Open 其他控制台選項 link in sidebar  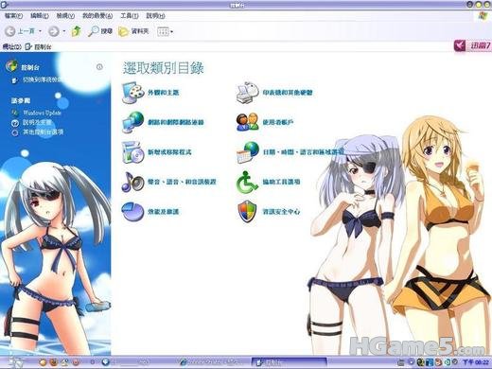pyautogui.click(x=43, y=132)
